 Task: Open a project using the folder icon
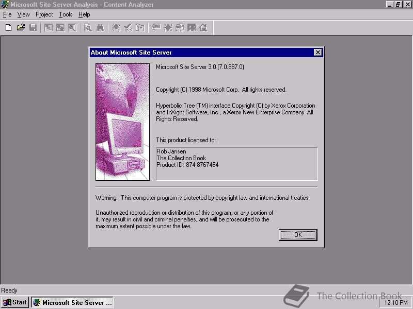pos(21,28)
